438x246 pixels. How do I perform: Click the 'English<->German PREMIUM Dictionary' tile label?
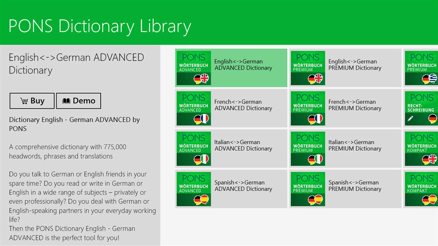click(x=355, y=65)
